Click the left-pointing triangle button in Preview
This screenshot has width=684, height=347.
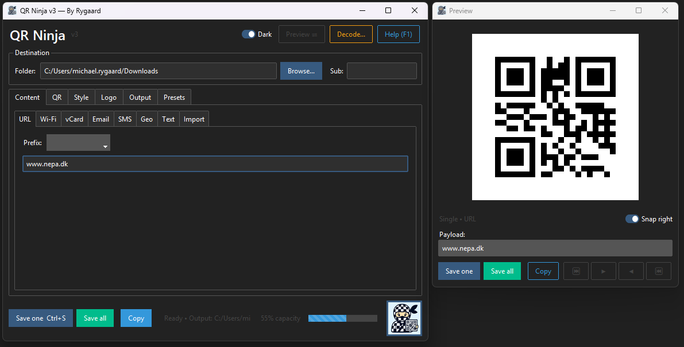[631, 271]
